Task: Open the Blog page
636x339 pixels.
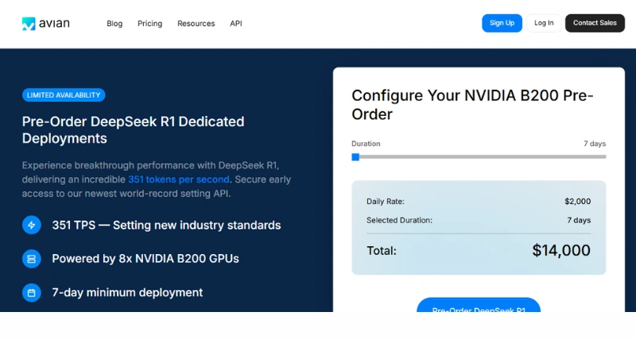Action: click(x=114, y=24)
